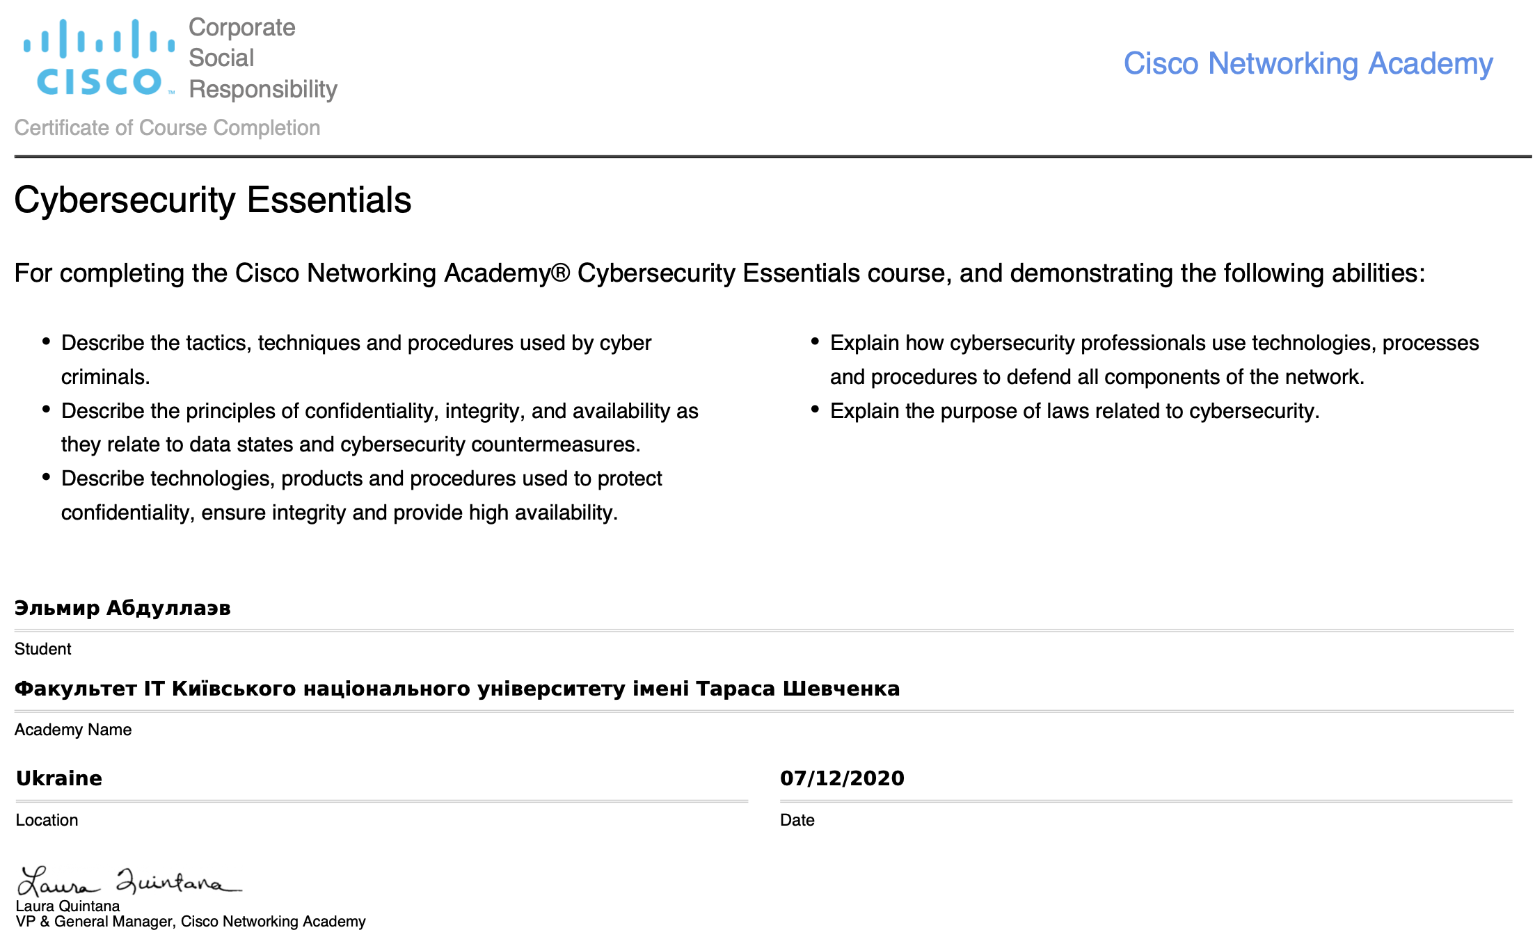Click the Academy Name field label

[73, 730]
